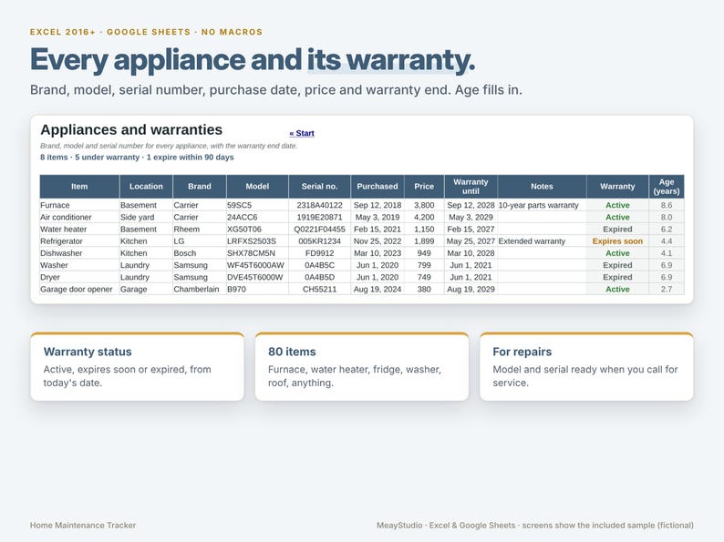Select the 10-year parts warranty note
The width and height of the screenshot is (724, 542).
pos(542,205)
